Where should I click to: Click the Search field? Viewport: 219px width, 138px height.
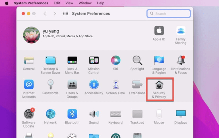169,14
